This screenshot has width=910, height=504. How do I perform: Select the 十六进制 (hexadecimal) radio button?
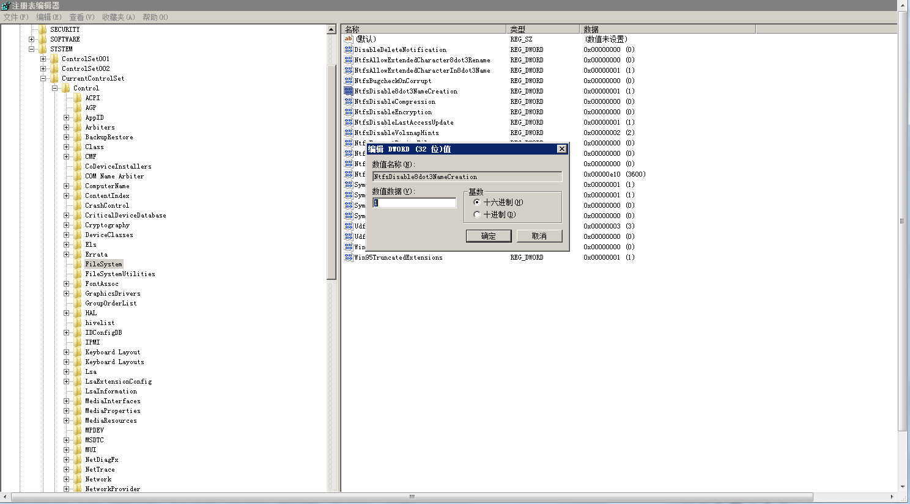[477, 202]
